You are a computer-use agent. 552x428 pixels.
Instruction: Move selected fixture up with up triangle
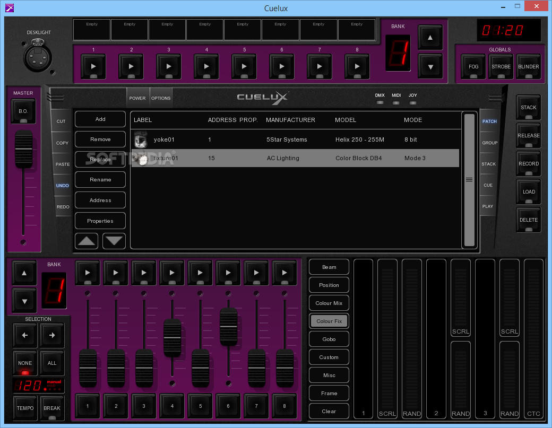pyautogui.click(x=87, y=241)
